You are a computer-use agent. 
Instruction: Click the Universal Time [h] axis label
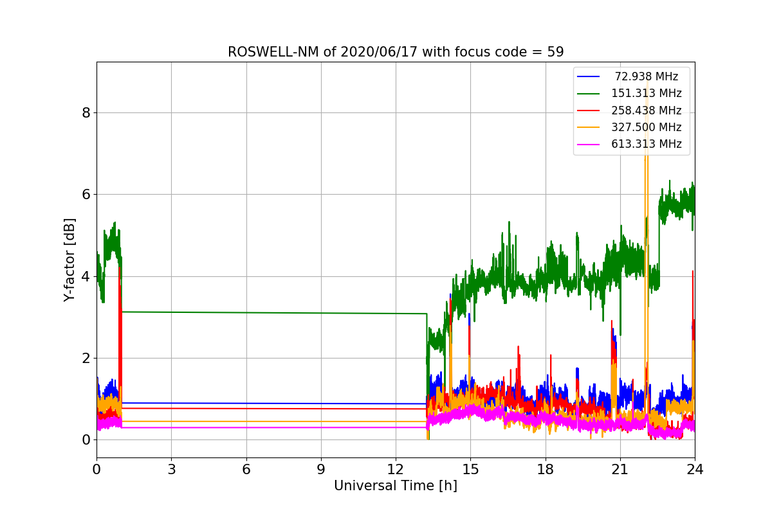tap(396, 486)
